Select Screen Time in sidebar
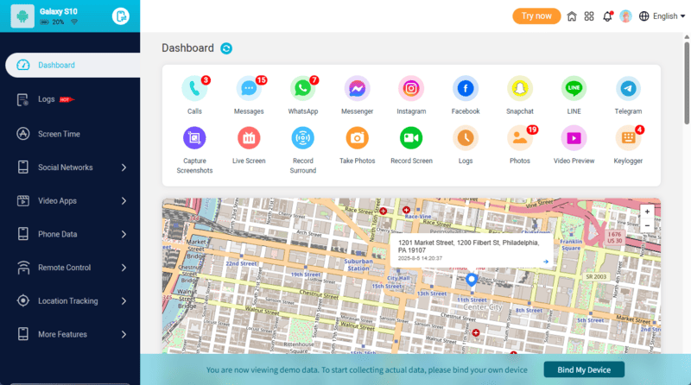Viewport: 691px width, 385px height. pyautogui.click(x=59, y=134)
